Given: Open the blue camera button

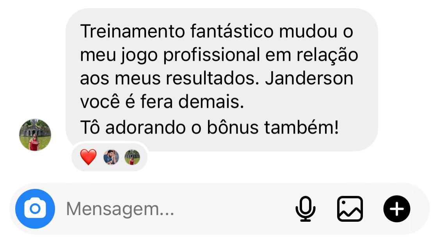Looking at the screenshot, I should [35, 209].
